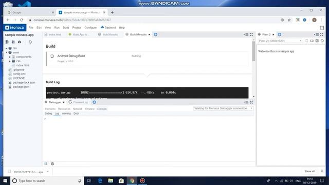
Task: Add a new debugger panel tab with plus icon
Action: click(x=94, y=102)
